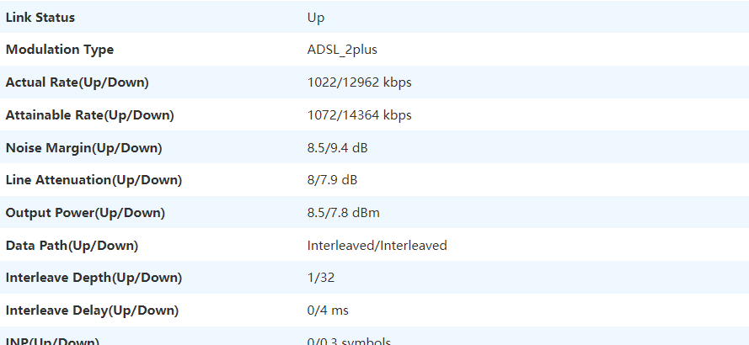Image resolution: width=749 pixels, height=345 pixels.
Task: Click the Noise Margin(Up/Down) label
Action: [84, 148]
